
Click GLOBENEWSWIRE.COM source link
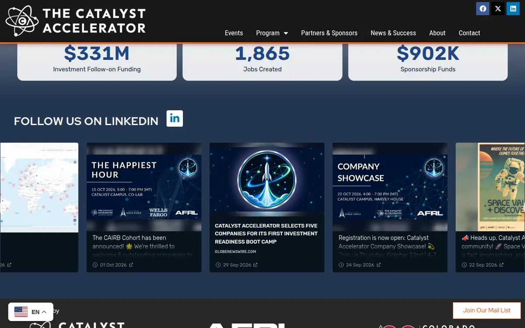tap(235, 251)
